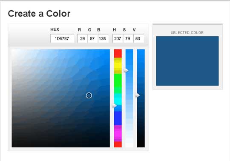The width and height of the screenshot is (230, 161).
Task: Click the HEX value field showing 1D5787
Action: click(62, 39)
